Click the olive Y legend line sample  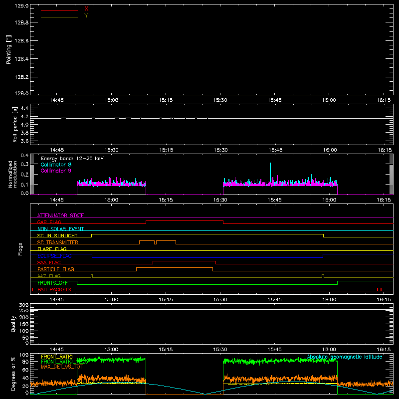tap(59, 17)
